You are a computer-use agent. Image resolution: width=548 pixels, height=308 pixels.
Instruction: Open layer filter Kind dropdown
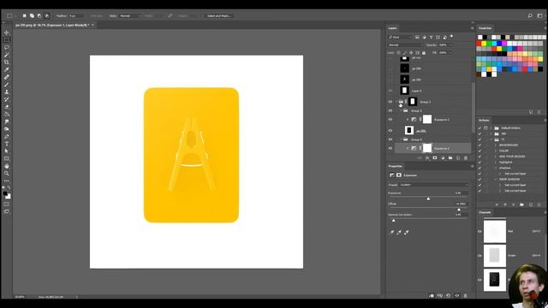click(400, 37)
